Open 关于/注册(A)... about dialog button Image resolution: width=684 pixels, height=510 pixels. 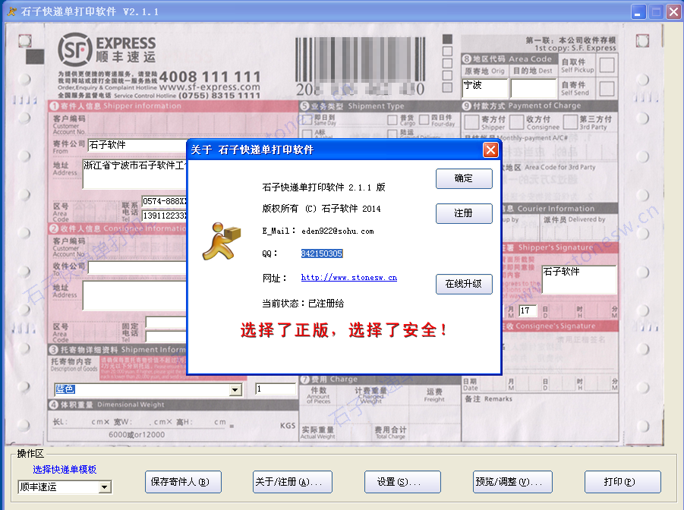pyautogui.click(x=292, y=482)
